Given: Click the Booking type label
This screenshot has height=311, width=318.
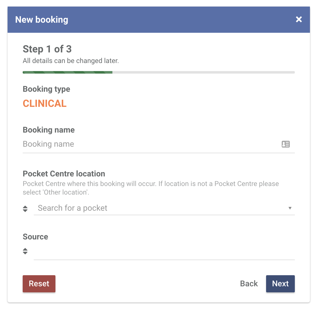Looking at the screenshot, I should click(46, 89).
